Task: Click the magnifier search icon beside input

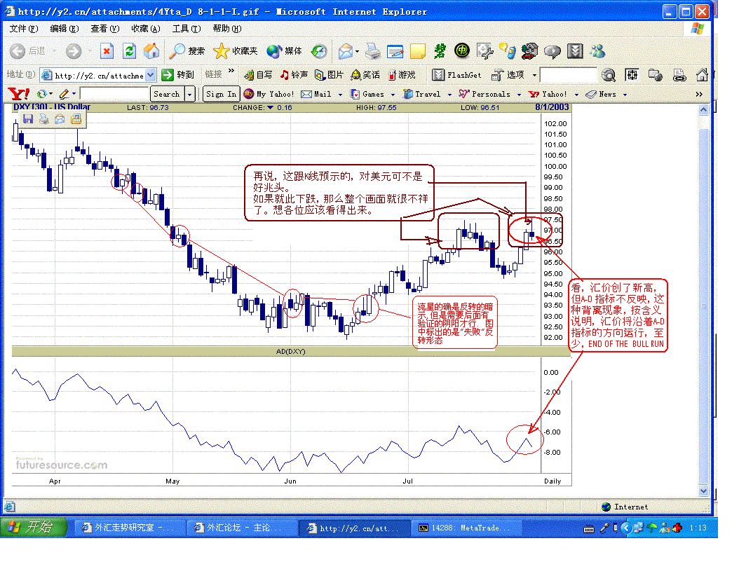Action: 609,75
